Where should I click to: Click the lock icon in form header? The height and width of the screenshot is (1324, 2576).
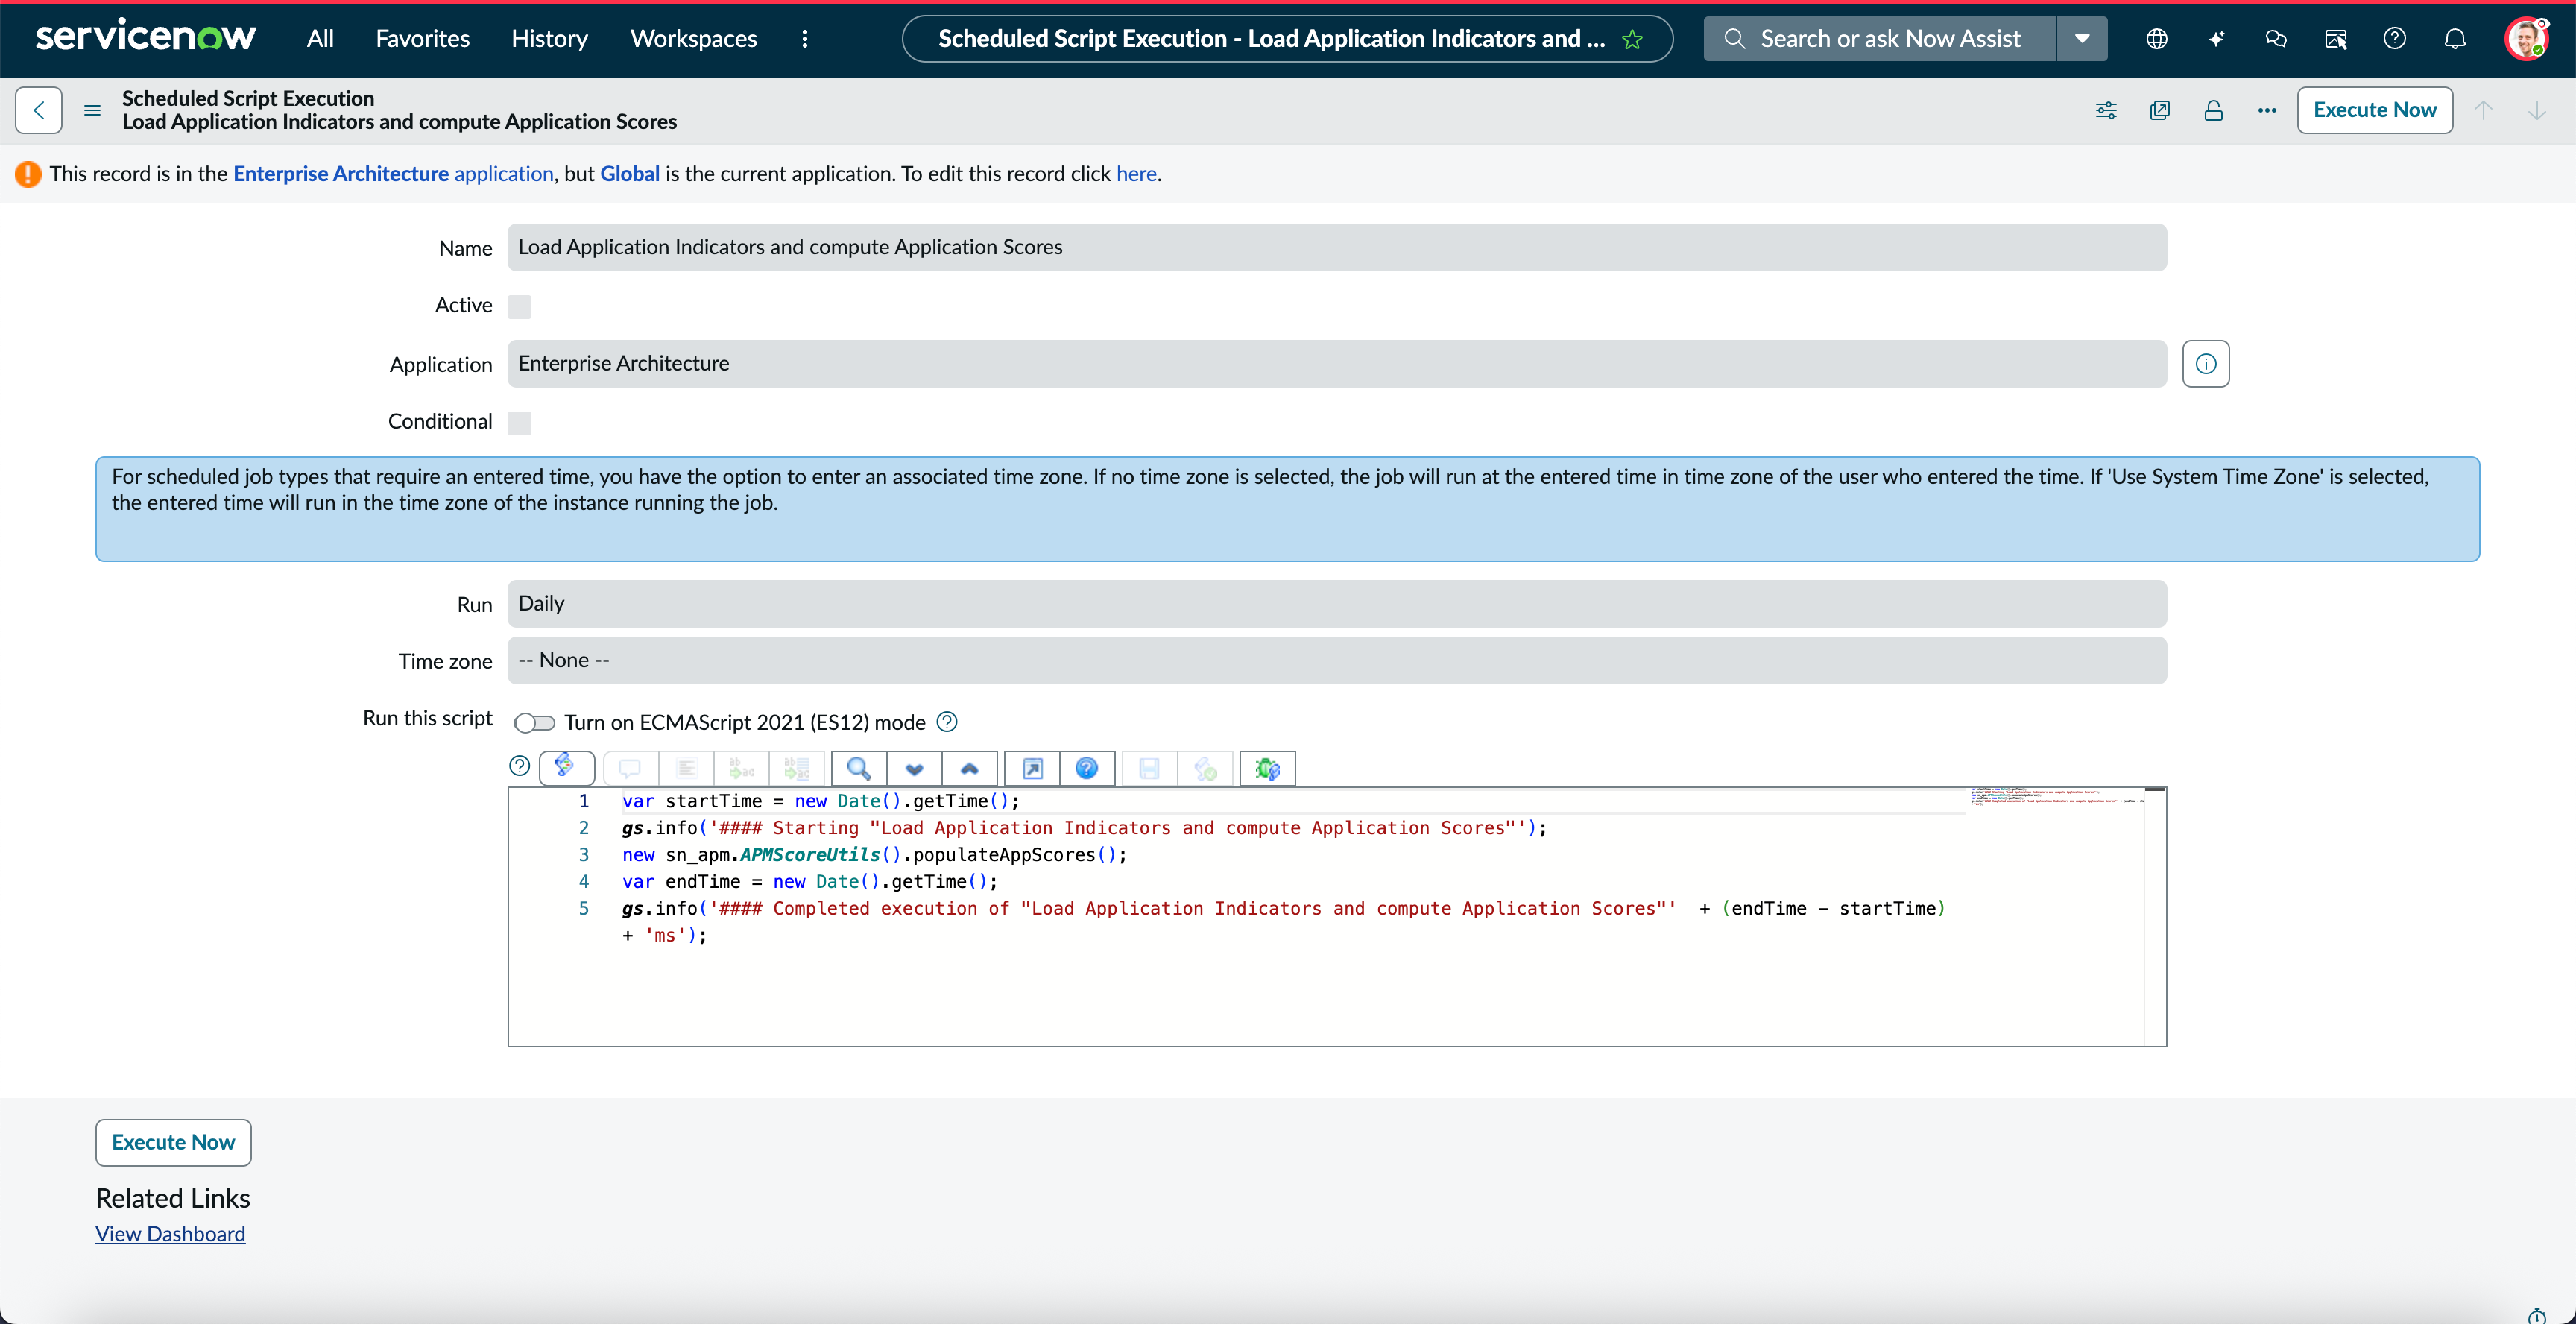tap(2213, 110)
